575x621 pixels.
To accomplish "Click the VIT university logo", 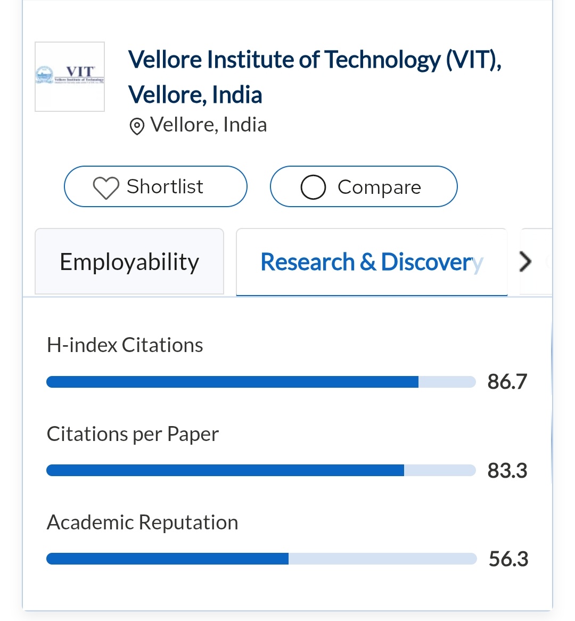I will (70, 77).
